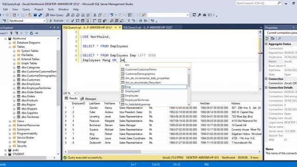
Task: Open the Project menu
Action: (39, 9)
